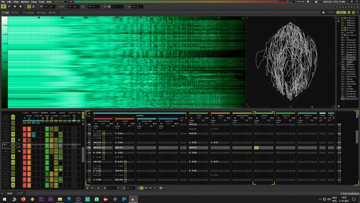
Task: Toggle the PAN column button
Action: 146,188
